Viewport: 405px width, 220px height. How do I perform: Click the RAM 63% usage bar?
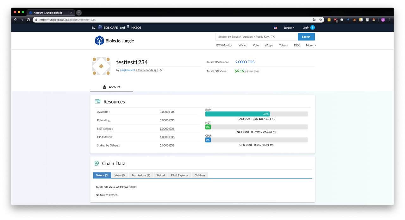pos(256,114)
